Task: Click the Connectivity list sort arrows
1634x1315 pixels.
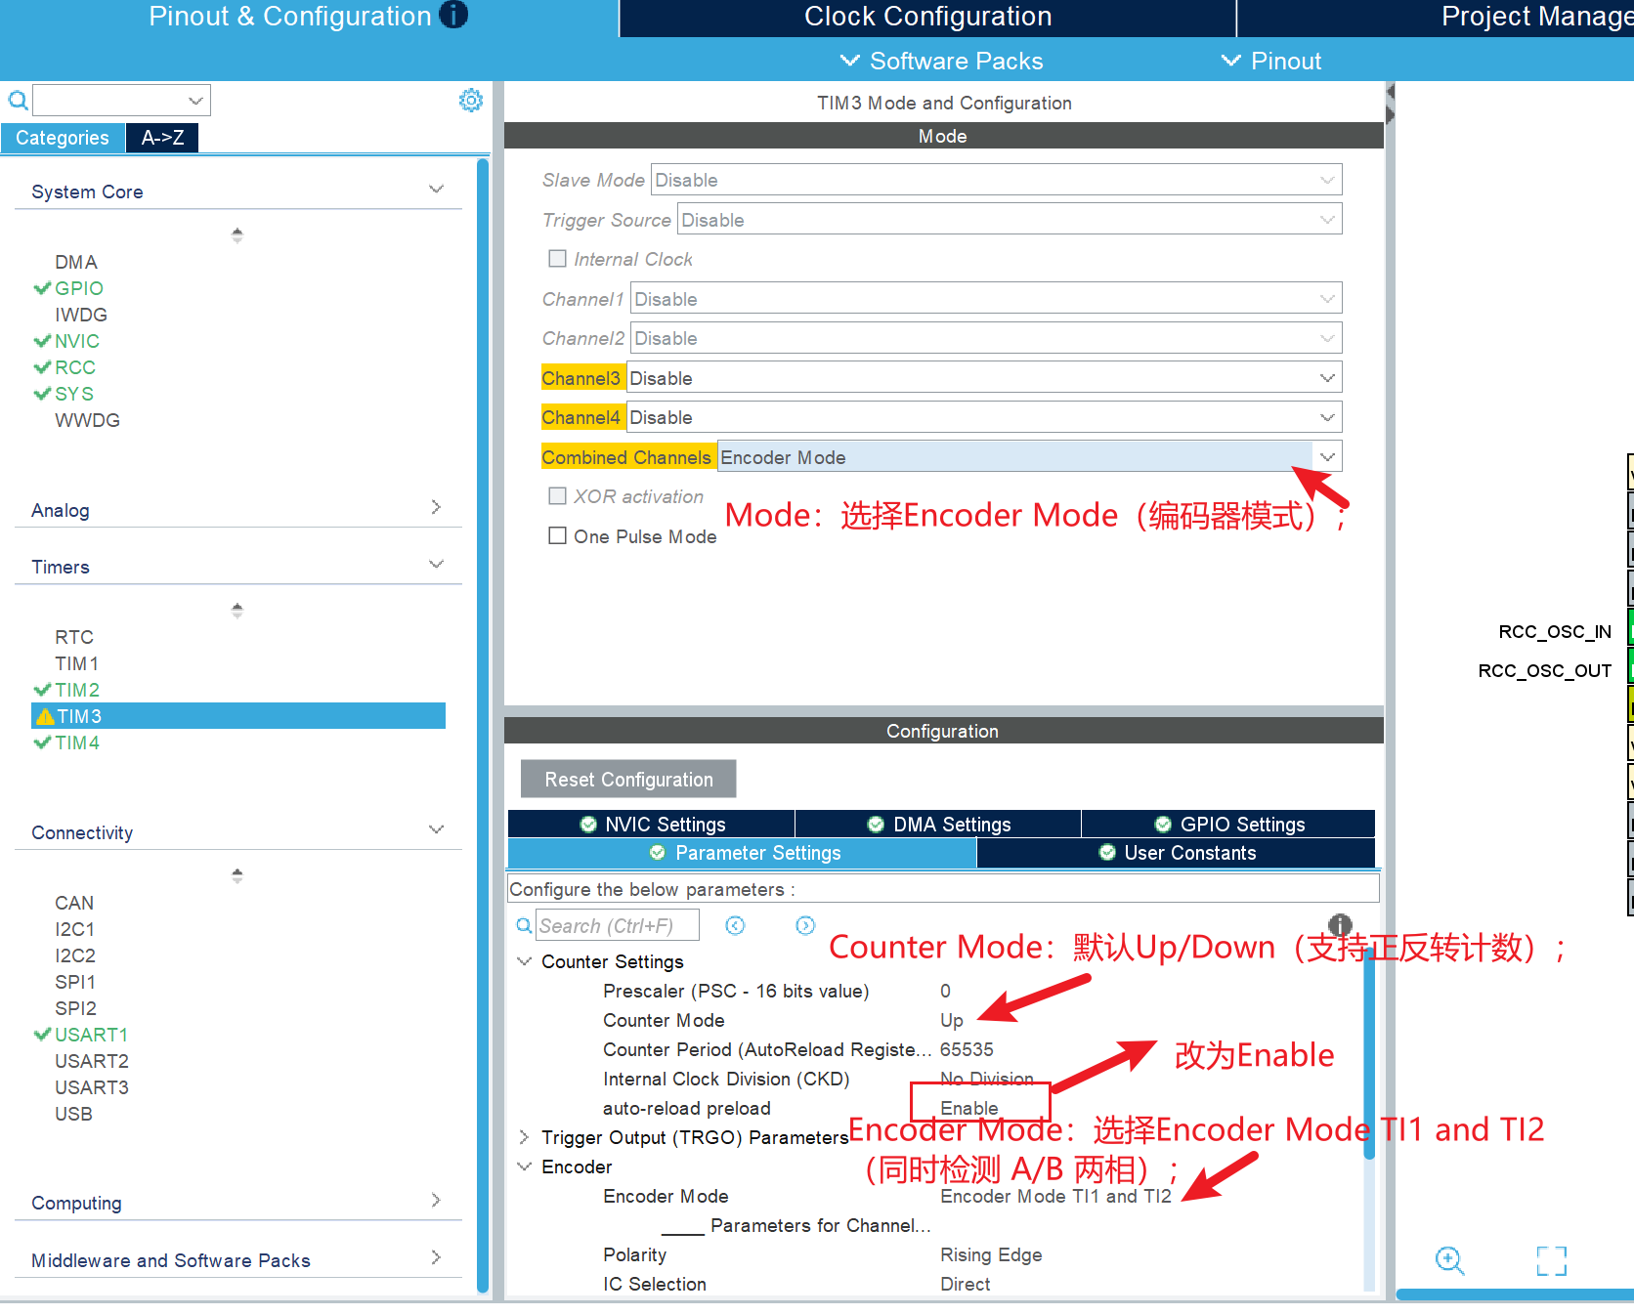Action: (236, 875)
